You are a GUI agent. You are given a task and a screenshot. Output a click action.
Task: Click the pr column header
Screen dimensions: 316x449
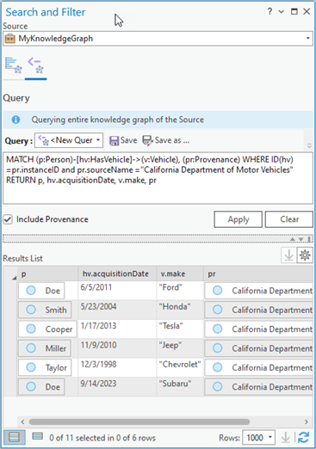click(258, 274)
